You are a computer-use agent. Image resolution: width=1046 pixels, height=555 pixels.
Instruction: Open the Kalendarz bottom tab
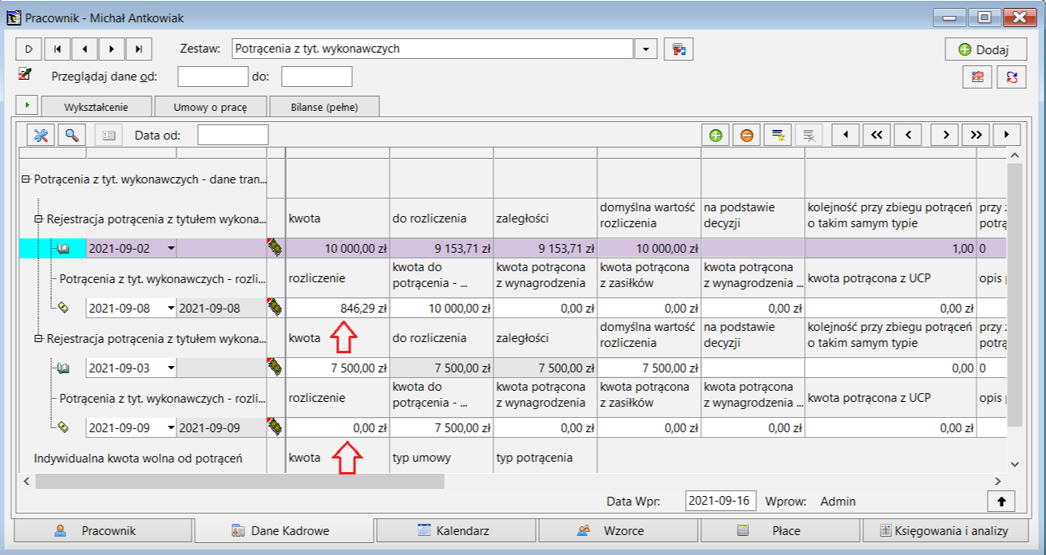(x=454, y=530)
